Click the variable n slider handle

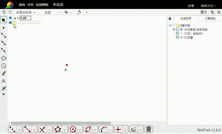coord(13,22)
